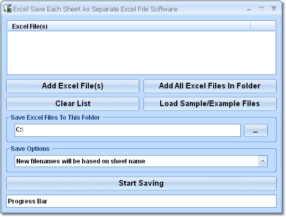Add All Excel Files In Folder
This screenshot has height=217, width=286.
[210, 86]
